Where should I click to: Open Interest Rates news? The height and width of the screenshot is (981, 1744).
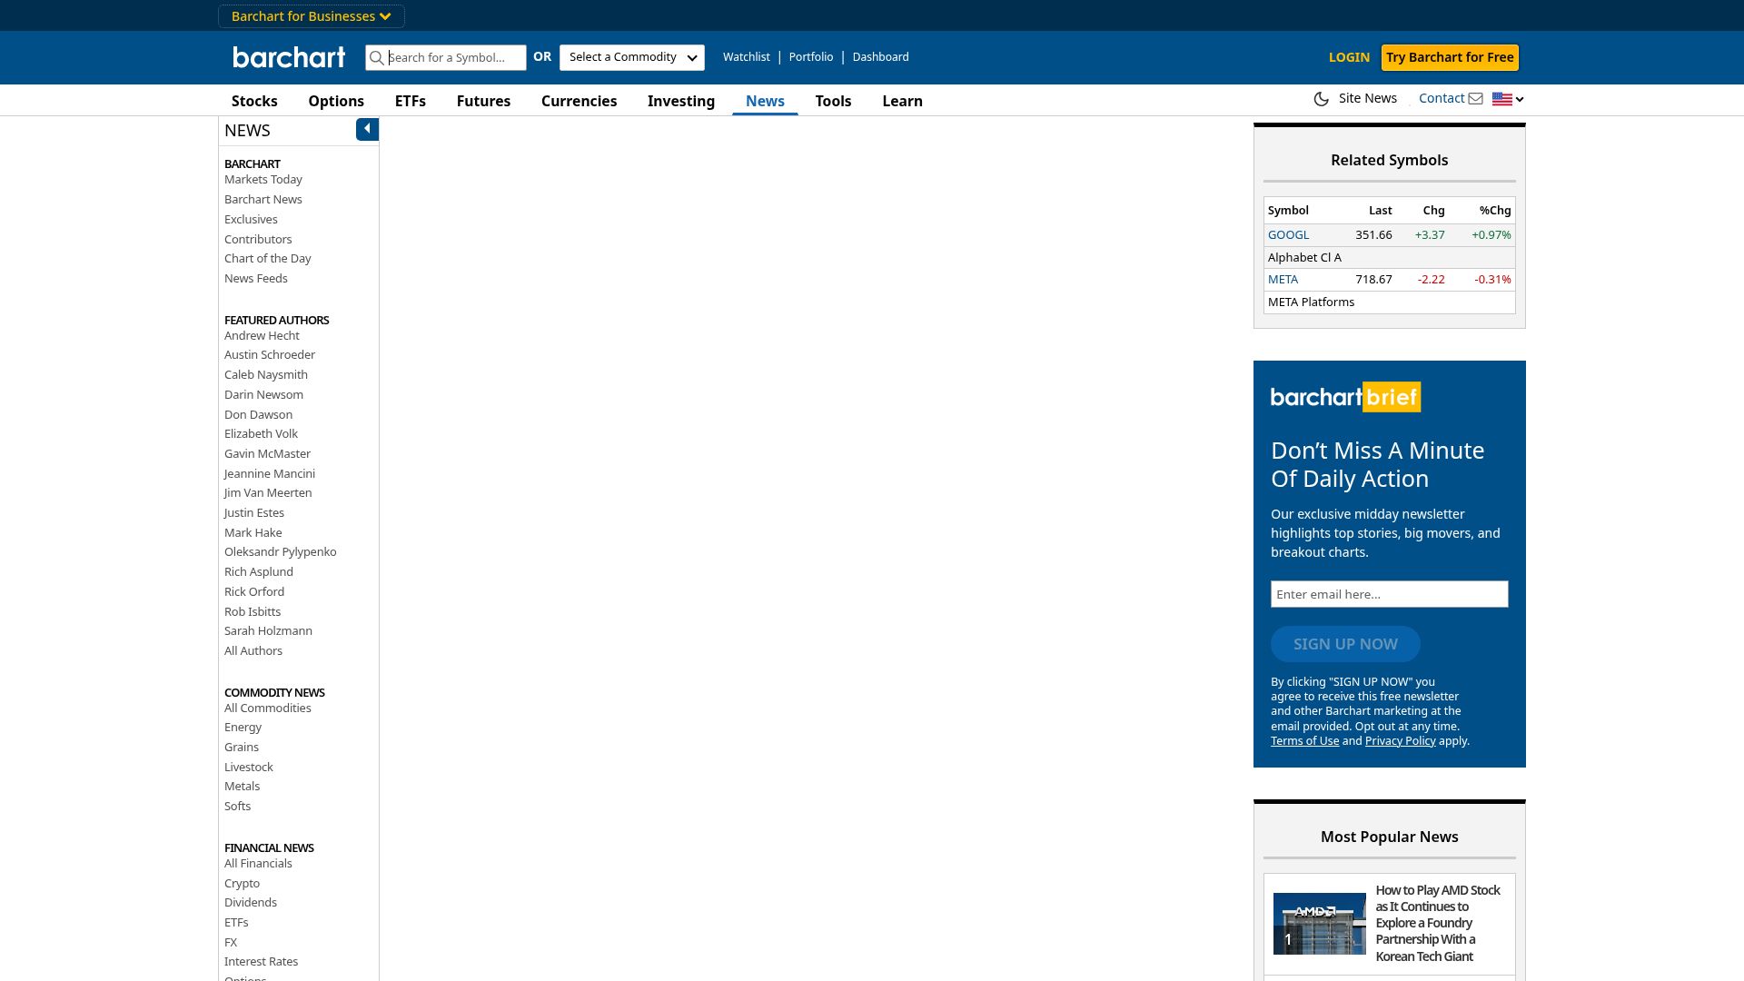coord(262,962)
